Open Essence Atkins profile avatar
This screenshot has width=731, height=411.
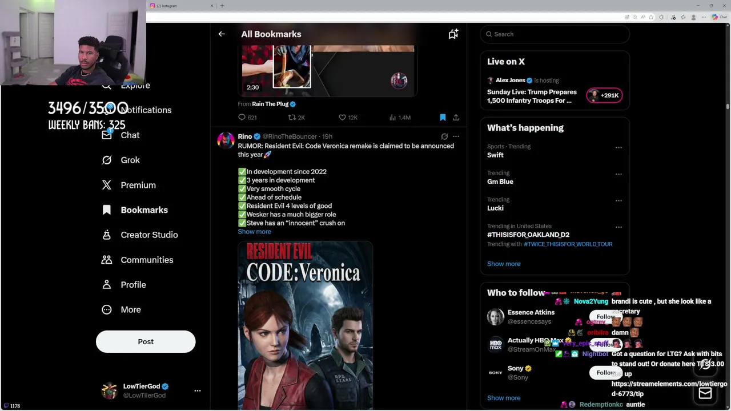[496, 317]
